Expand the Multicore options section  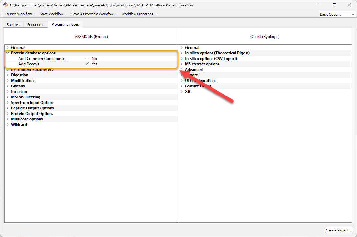(x=8, y=119)
